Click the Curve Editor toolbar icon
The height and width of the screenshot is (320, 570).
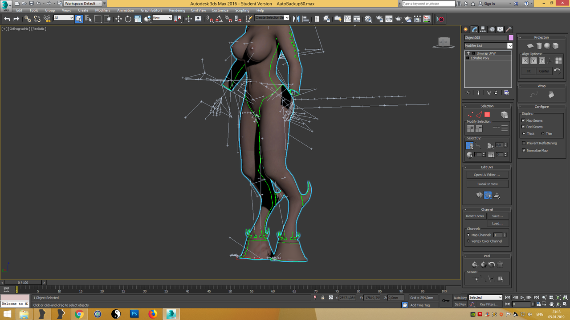[348, 19]
